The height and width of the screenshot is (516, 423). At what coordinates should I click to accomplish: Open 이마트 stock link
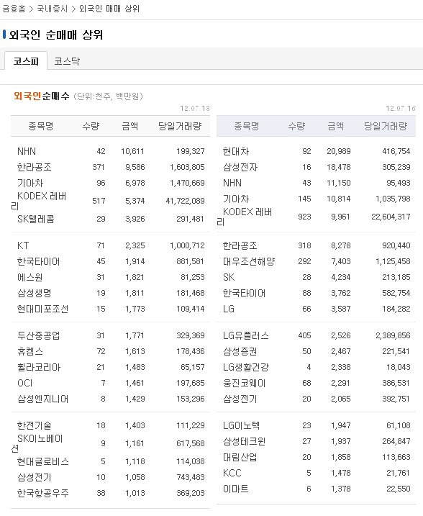click(x=235, y=489)
